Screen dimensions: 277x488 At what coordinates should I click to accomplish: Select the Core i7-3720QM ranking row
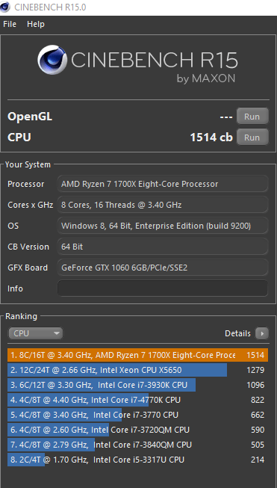pyautogui.click(x=137, y=430)
